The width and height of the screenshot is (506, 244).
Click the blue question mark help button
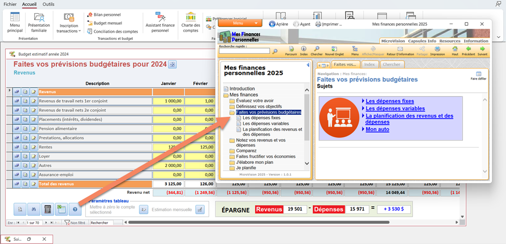click(74, 209)
